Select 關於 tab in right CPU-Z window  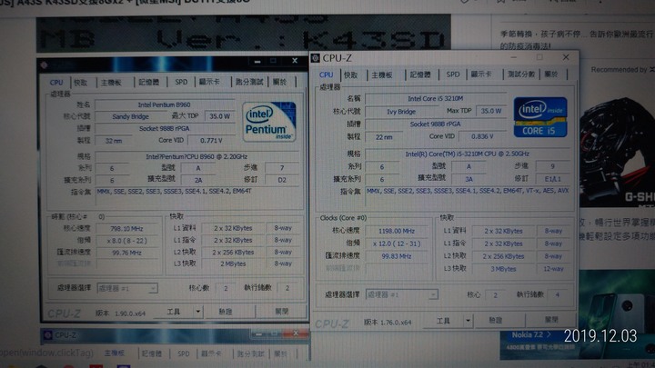pos(551,75)
